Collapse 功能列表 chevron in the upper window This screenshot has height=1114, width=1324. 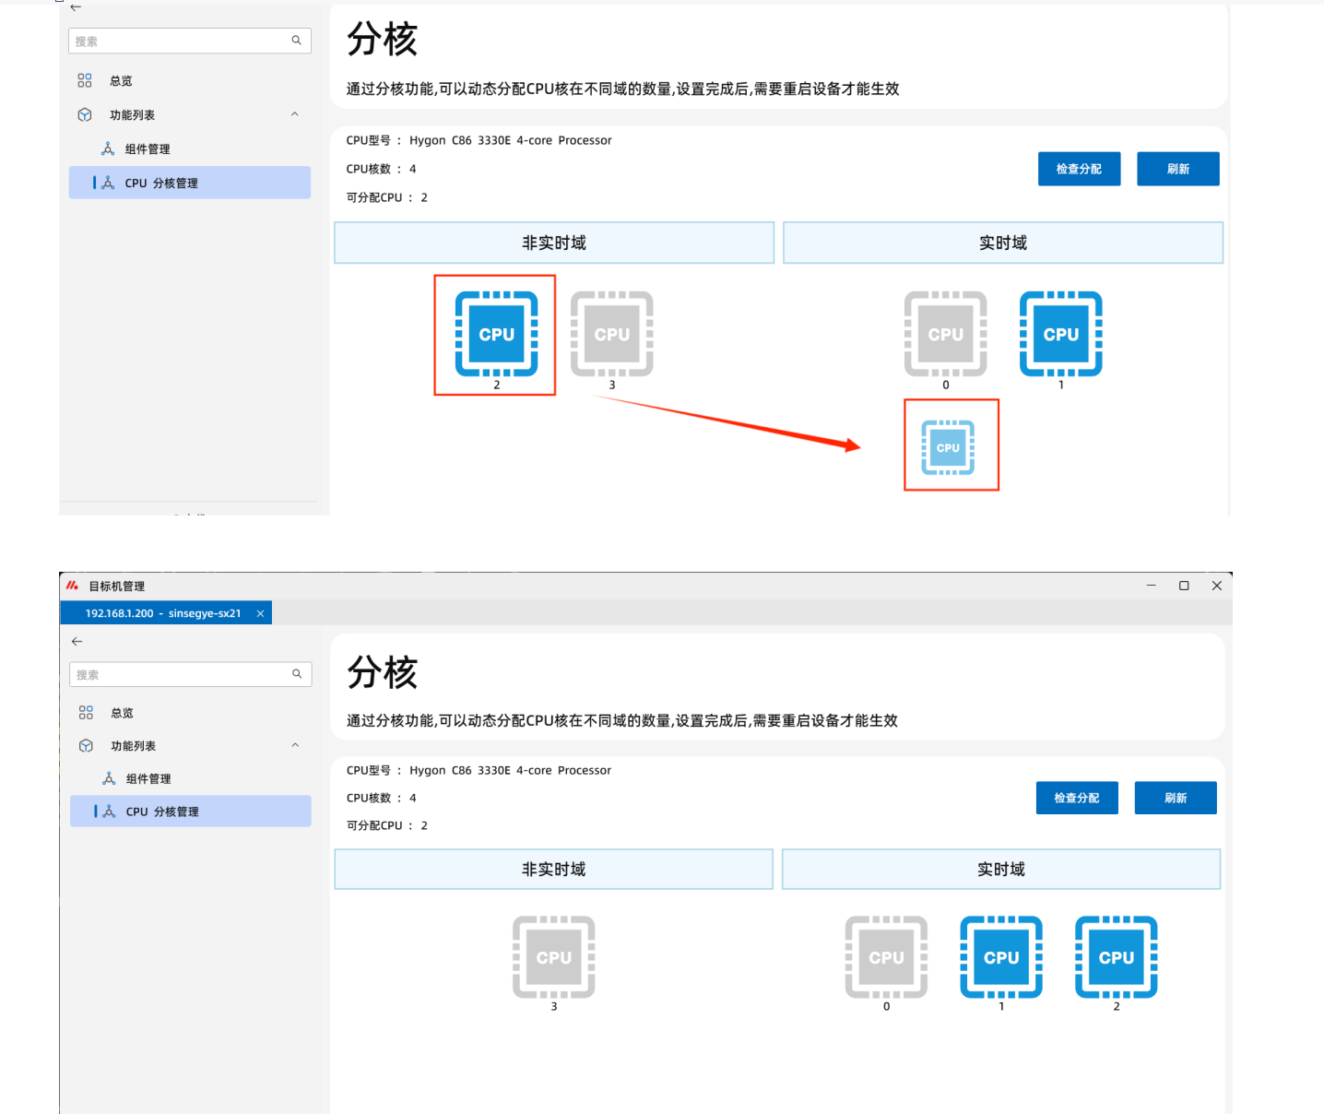click(x=294, y=114)
